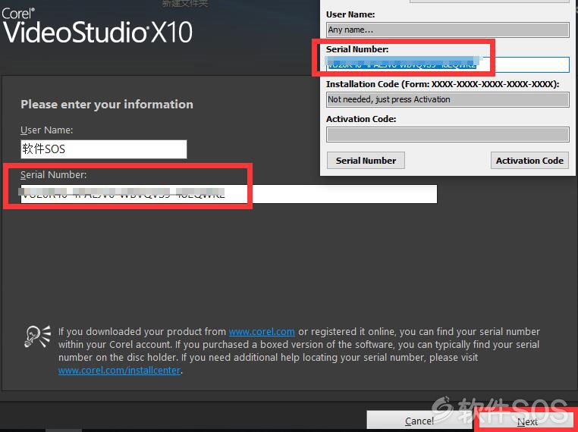Open the www.corel.com/installcenter link
Image resolution: width=578 pixels, height=432 pixels.
coord(119,370)
